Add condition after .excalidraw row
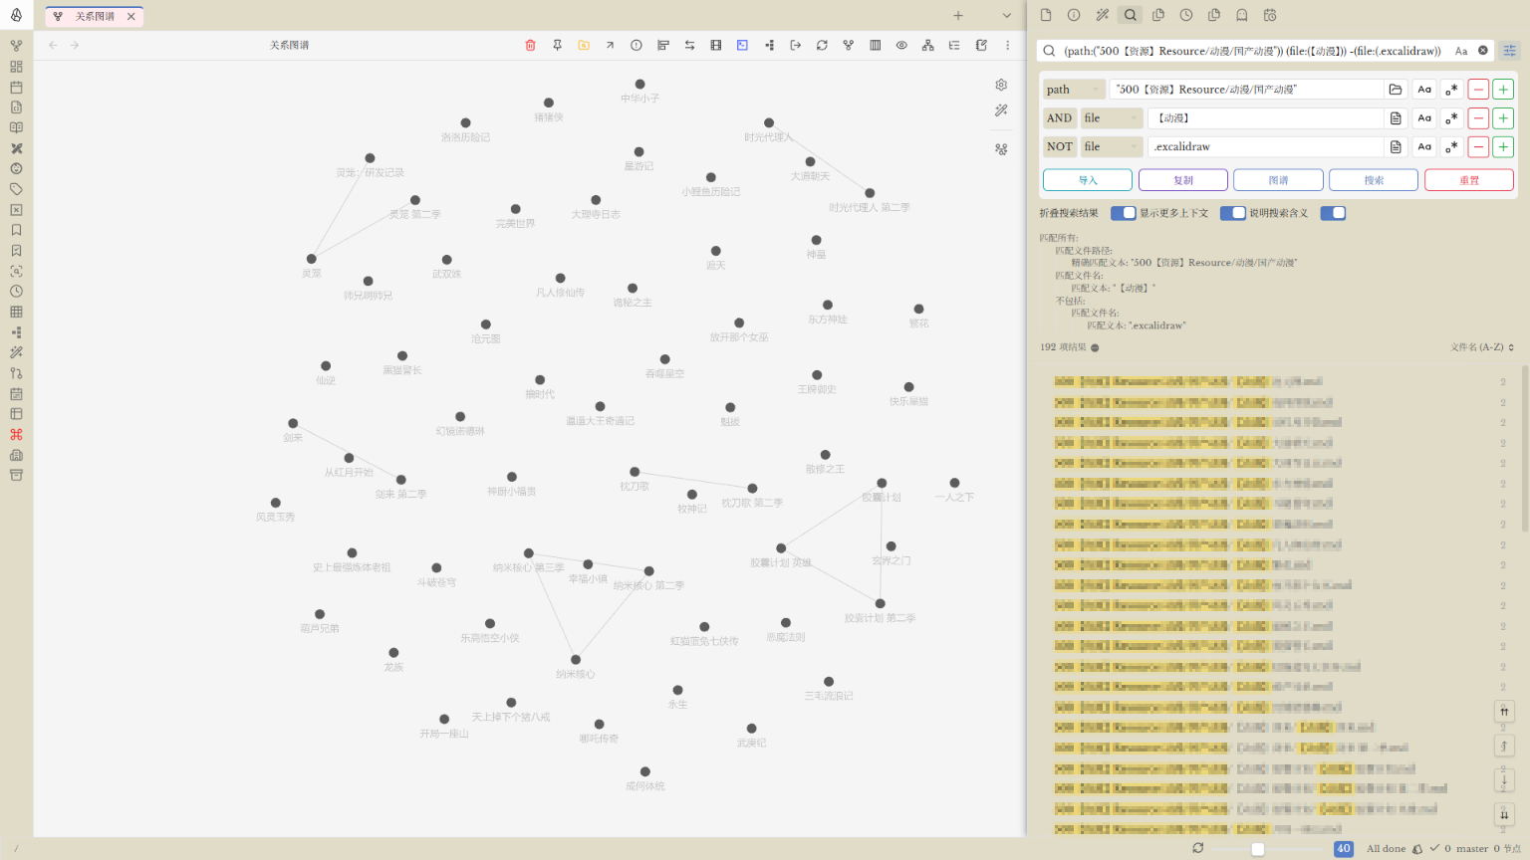The image size is (1530, 860). [1503, 147]
